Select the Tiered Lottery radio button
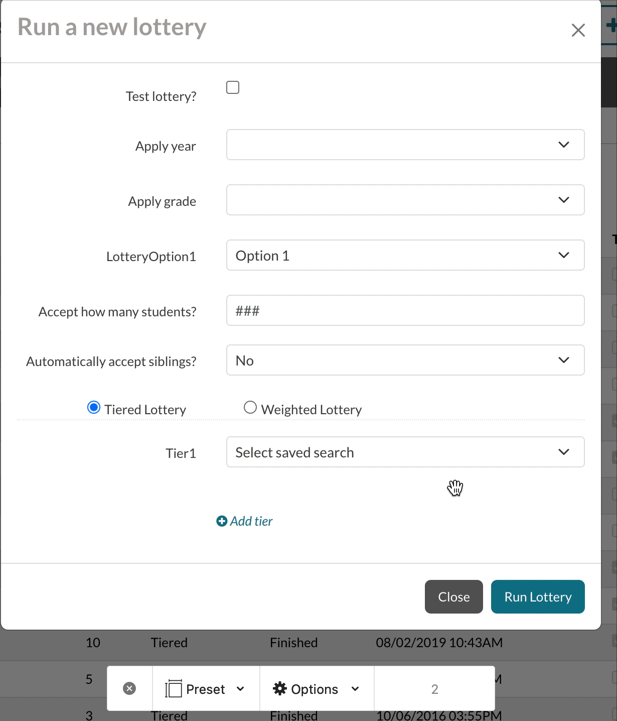 [94, 407]
